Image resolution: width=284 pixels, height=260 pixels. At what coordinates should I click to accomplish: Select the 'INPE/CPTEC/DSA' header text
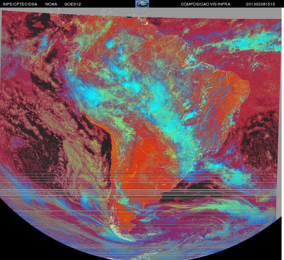click(x=20, y=4)
